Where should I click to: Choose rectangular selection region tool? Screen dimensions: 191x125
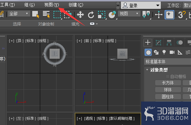pos(57,15)
